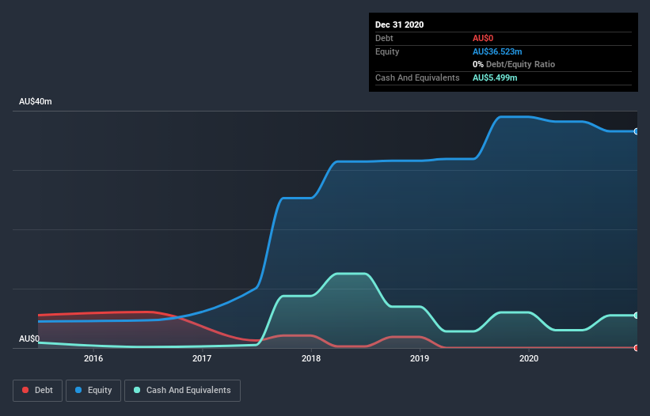650x416 pixels.
Task: Click the AU$40m y-axis label
Action: pyautogui.click(x=36, y=101)
